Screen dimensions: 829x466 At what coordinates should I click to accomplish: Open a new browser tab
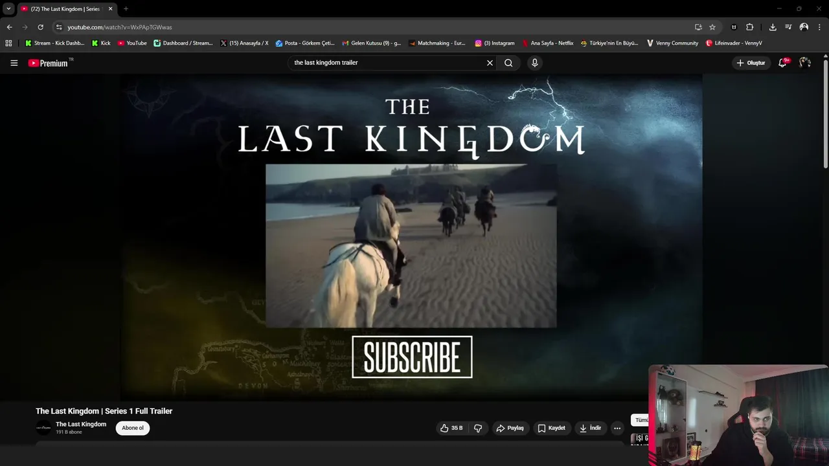(x=126, y=9)
